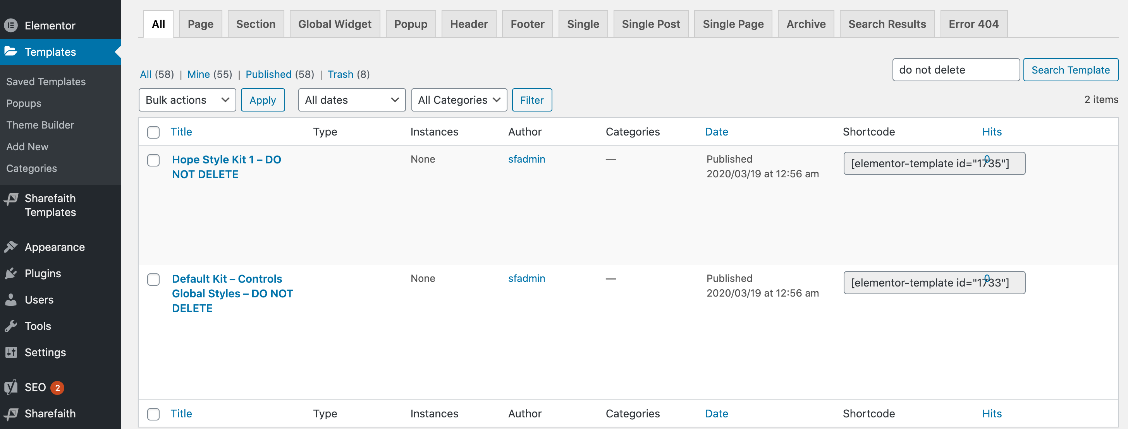Click the Appearance paintbrush icon
The height and width of the screenshot is (429, 1128).
11,247
